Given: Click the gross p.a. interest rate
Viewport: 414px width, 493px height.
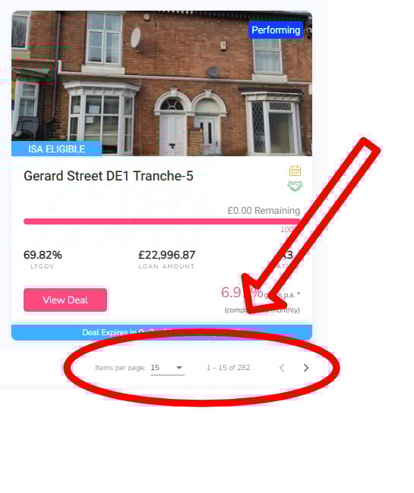Looking at the screenshot, I should [261, 293].
